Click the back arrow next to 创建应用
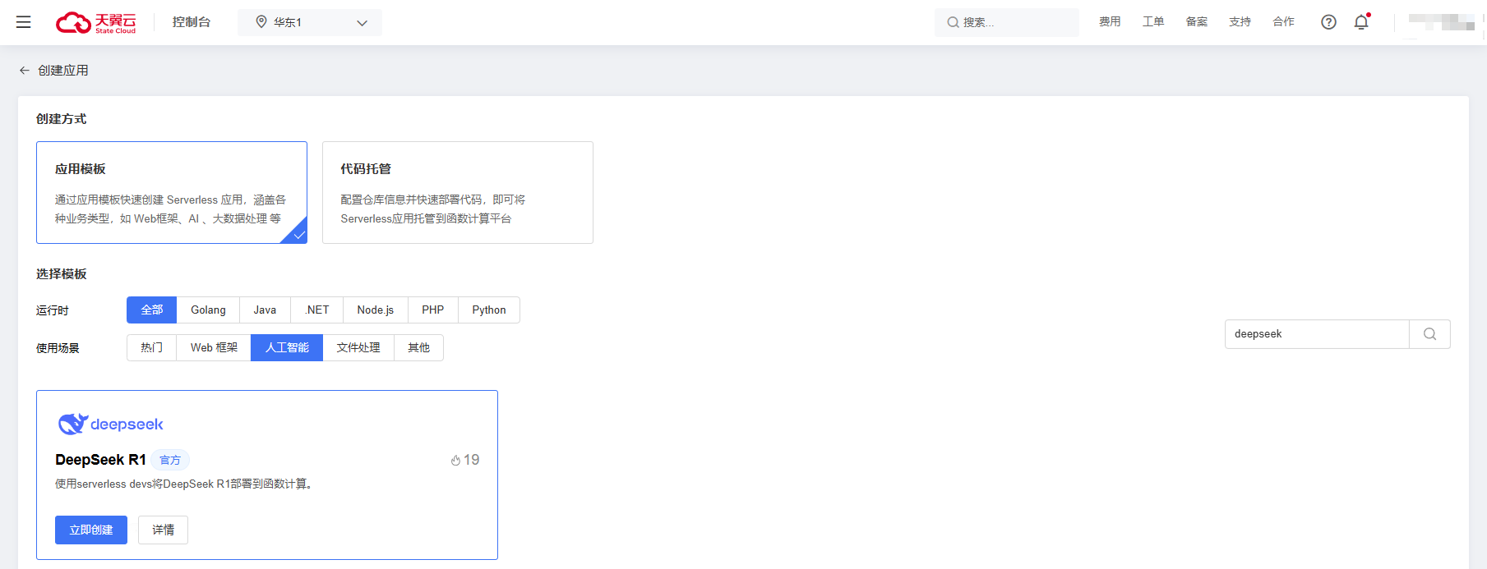 point(25,71)
